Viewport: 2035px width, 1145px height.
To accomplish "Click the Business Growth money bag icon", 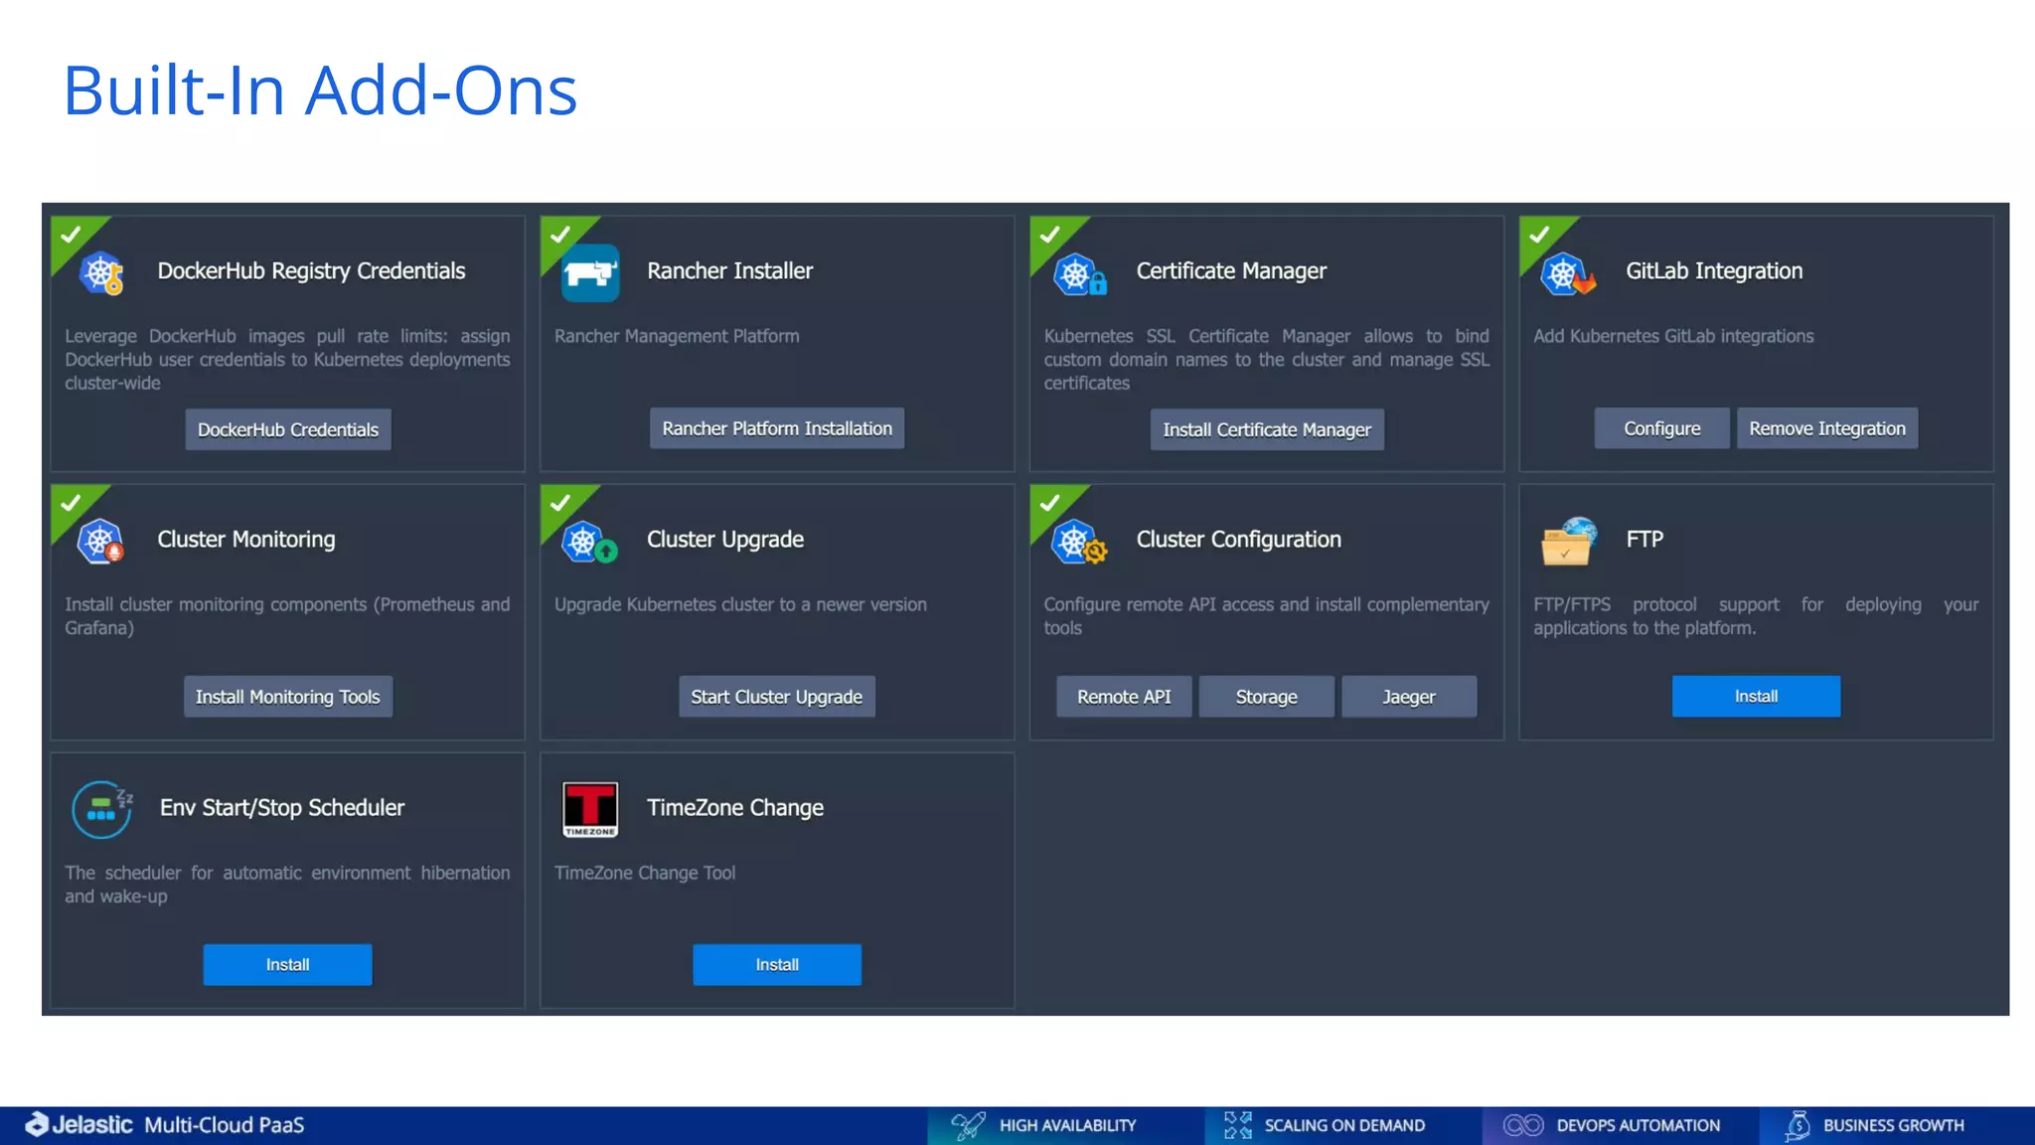I will point(1798,1125).
